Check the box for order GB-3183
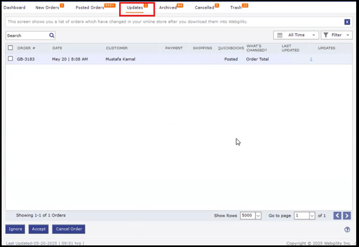359x247 pixels. 10,59
